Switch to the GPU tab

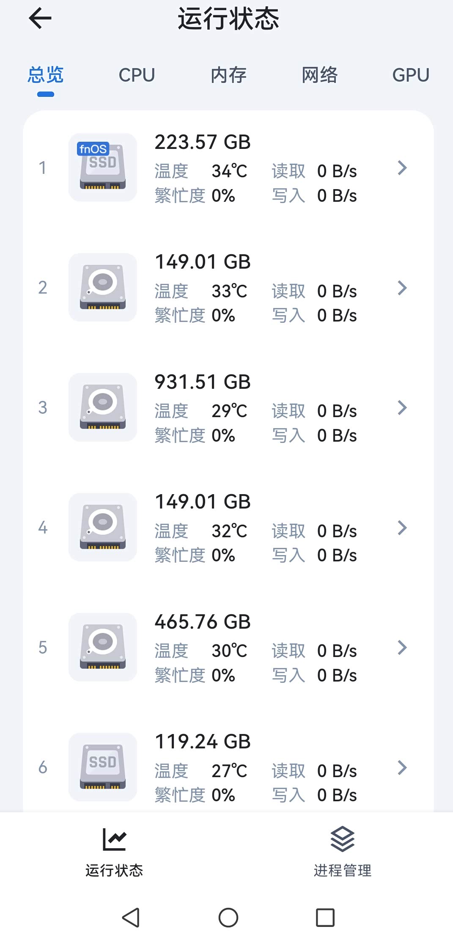(410, 75)
